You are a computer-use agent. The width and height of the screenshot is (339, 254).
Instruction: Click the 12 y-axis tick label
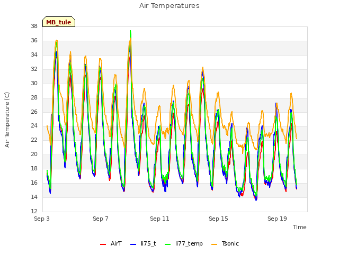(34, 211)
